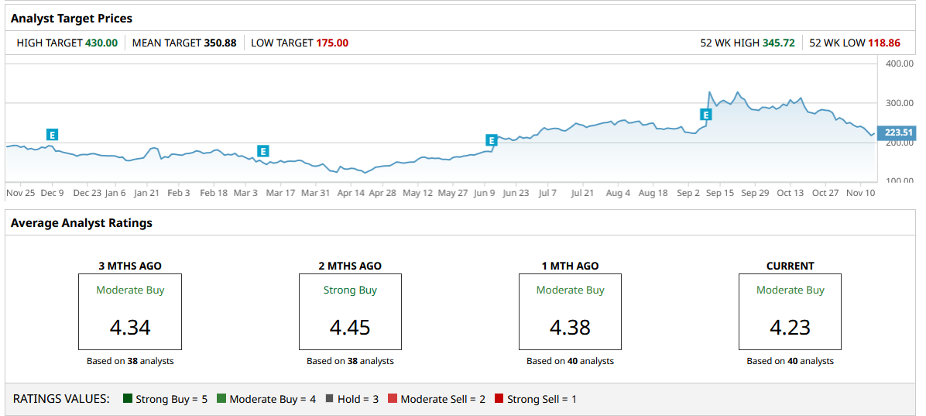The image size is (926, 416).
Task: Click the light red Moderate Sell legend square
Action: coord(393,399)
